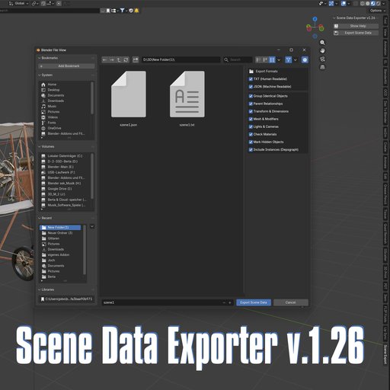The image size is (390, 390).
Task: Select solid viewport shading
Action: [368, 4]
